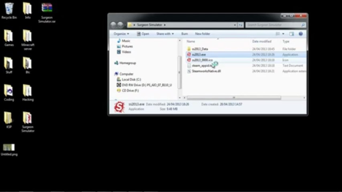Click Burn in the Explorer toolbar
Screen dimensions: 342x192
click(185, 34)
